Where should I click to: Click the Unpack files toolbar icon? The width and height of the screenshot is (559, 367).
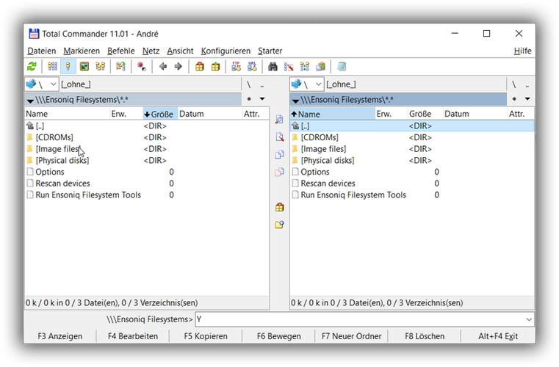(215, 67)
